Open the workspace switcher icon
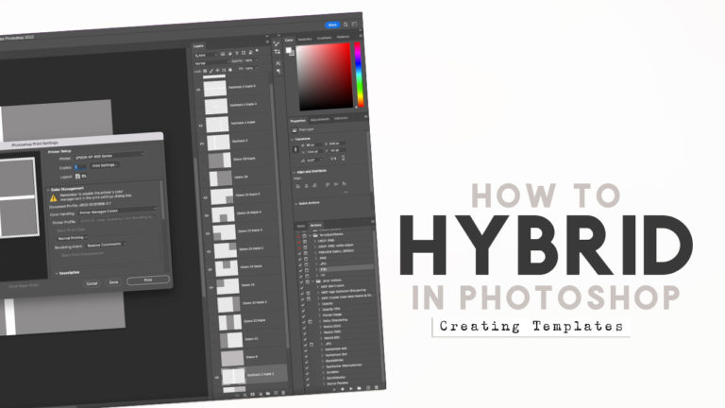725x408 pixels. [x=354, y=24]
